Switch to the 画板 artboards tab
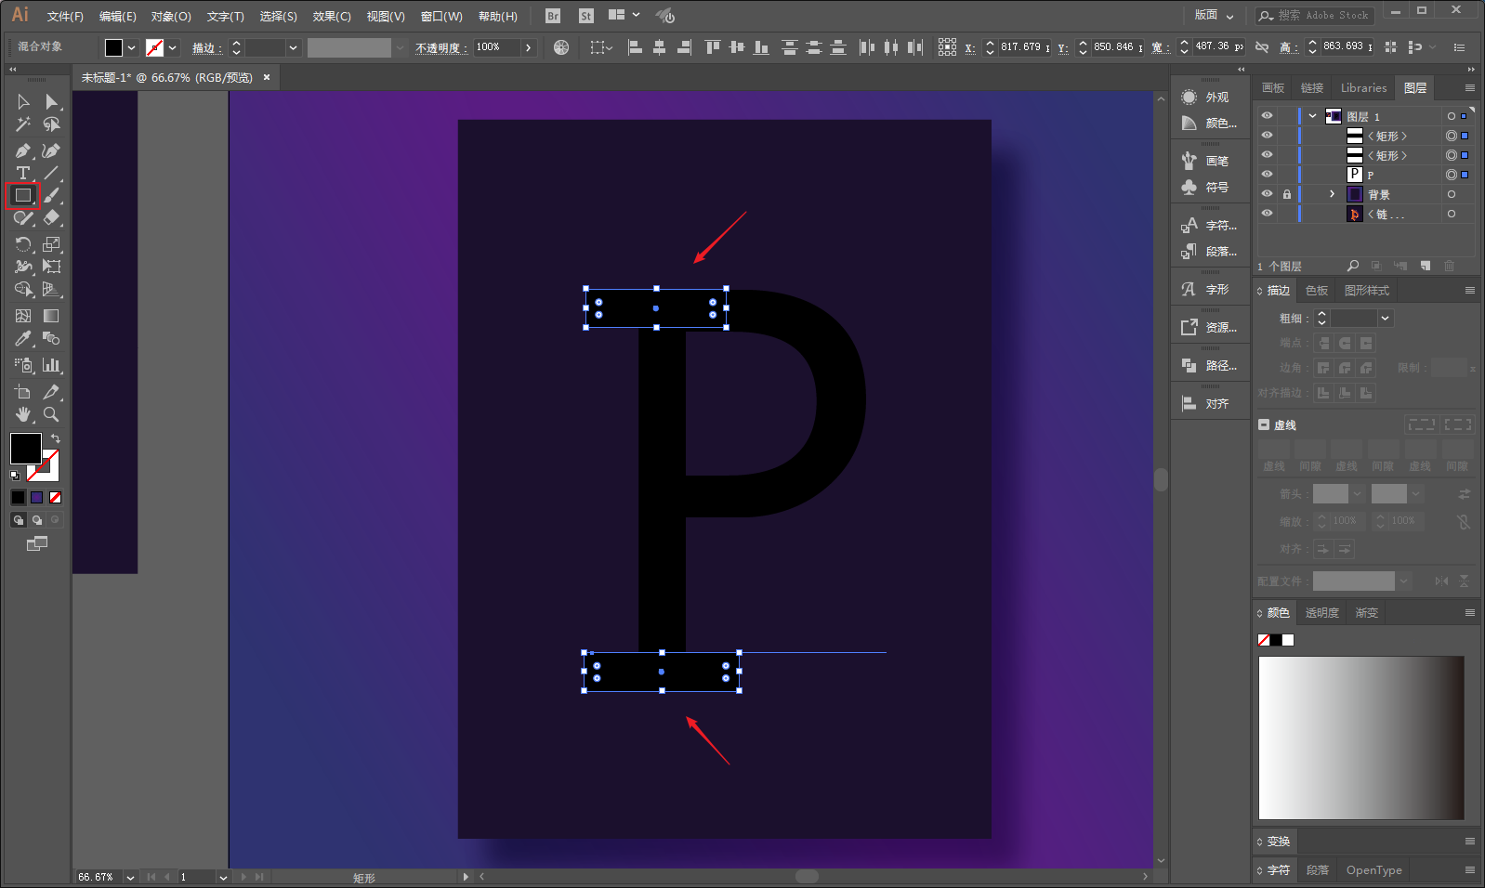 point(1273,88)
